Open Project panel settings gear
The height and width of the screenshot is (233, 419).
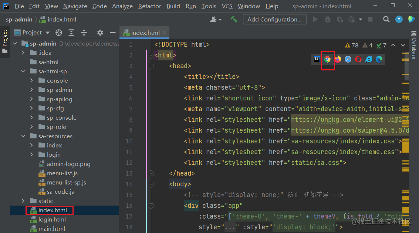[100, 33]
